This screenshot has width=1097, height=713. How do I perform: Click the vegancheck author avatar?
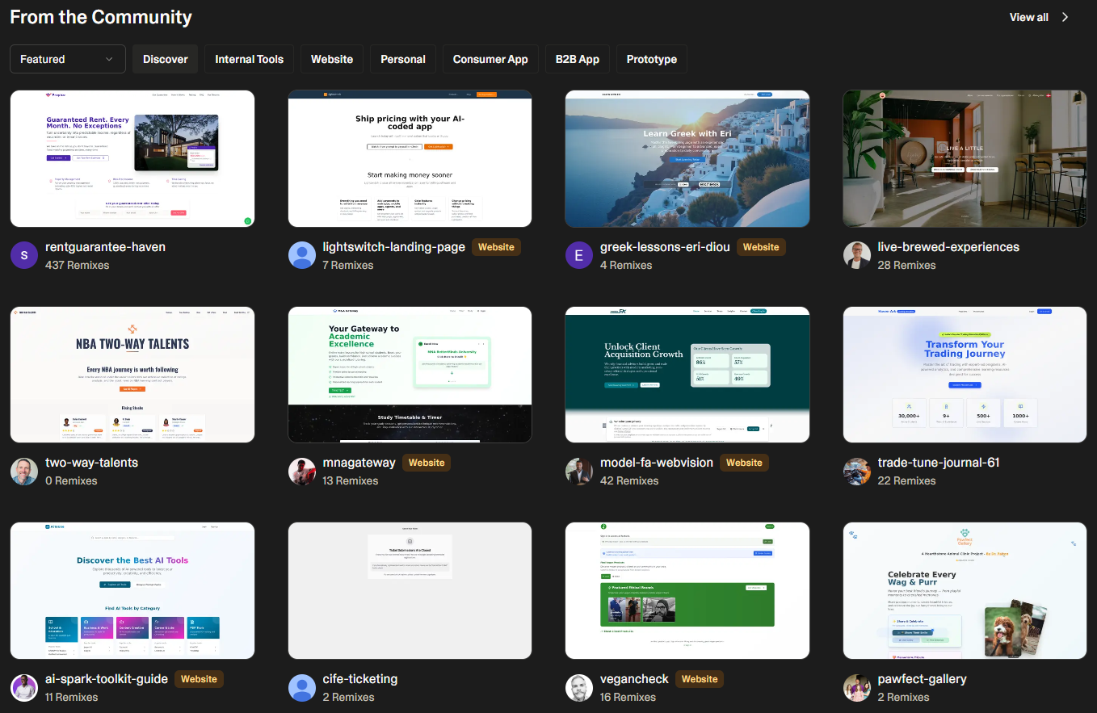(579, 688)
